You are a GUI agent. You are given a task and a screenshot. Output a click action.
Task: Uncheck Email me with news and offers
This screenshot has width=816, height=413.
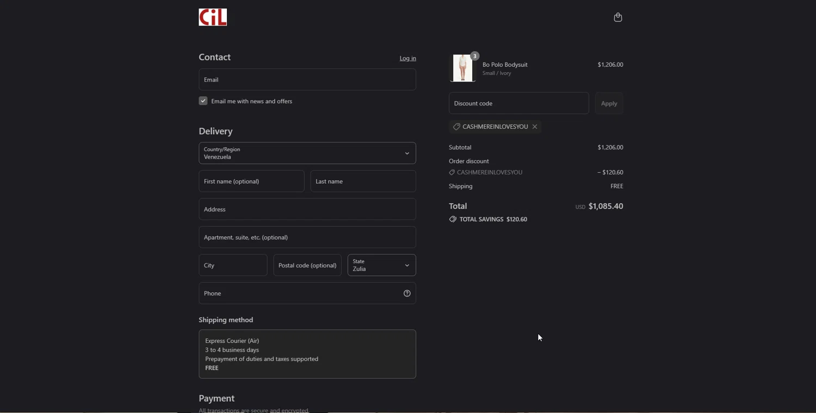coord(203,101)
